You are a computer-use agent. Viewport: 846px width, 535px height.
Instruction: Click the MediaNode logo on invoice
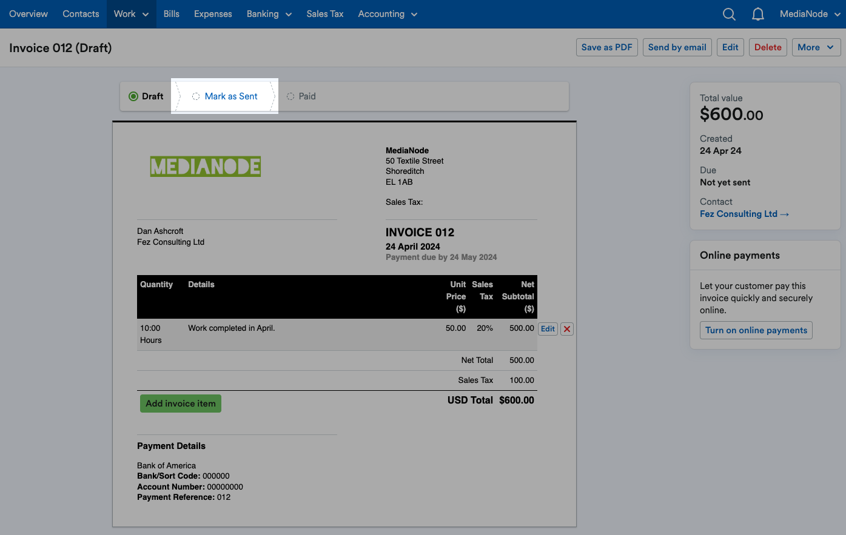pyautogui.click(x=206, y=167)
